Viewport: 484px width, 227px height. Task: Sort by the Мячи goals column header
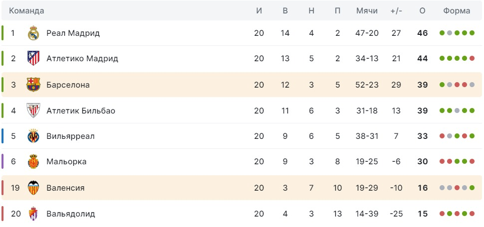click(x=367, y=11)
